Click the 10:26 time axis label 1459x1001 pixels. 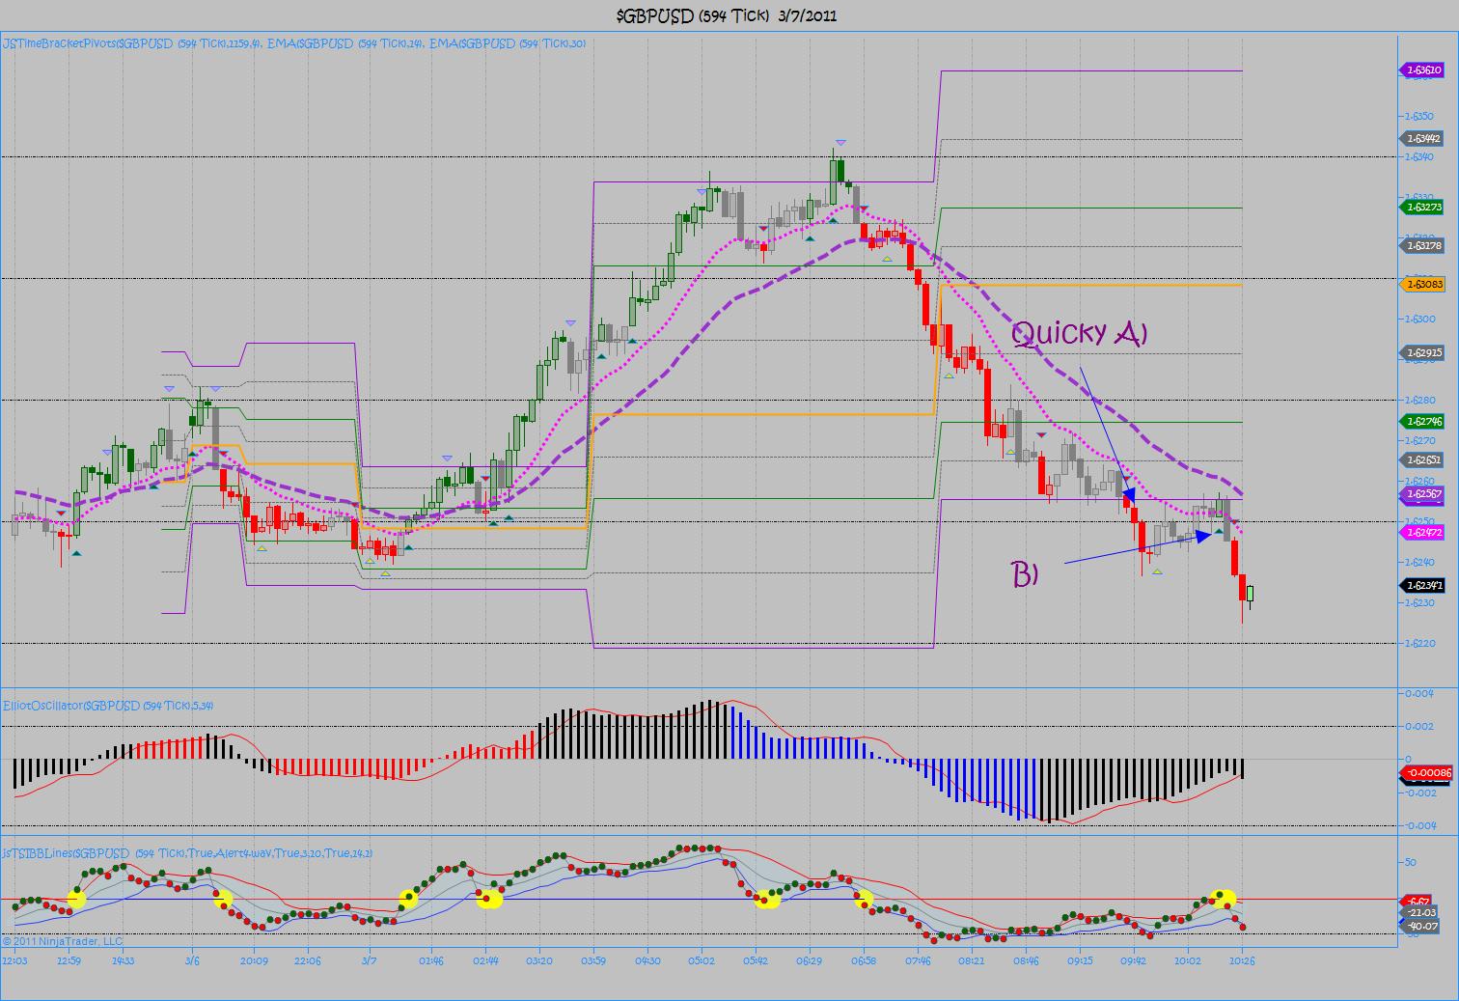1243,960
